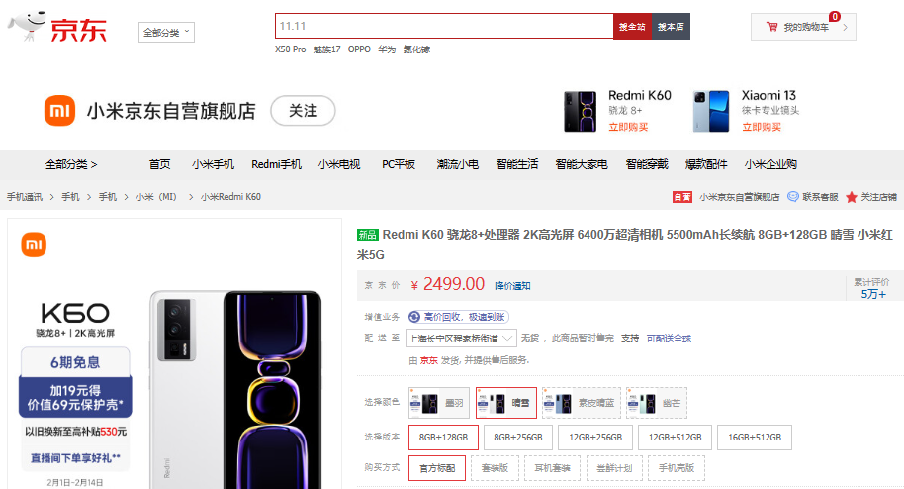Image resolution: width=904 pixels, height=489 pixels.
Task: Click 立即购买 under Redmi K60
Action: point(628,127)
